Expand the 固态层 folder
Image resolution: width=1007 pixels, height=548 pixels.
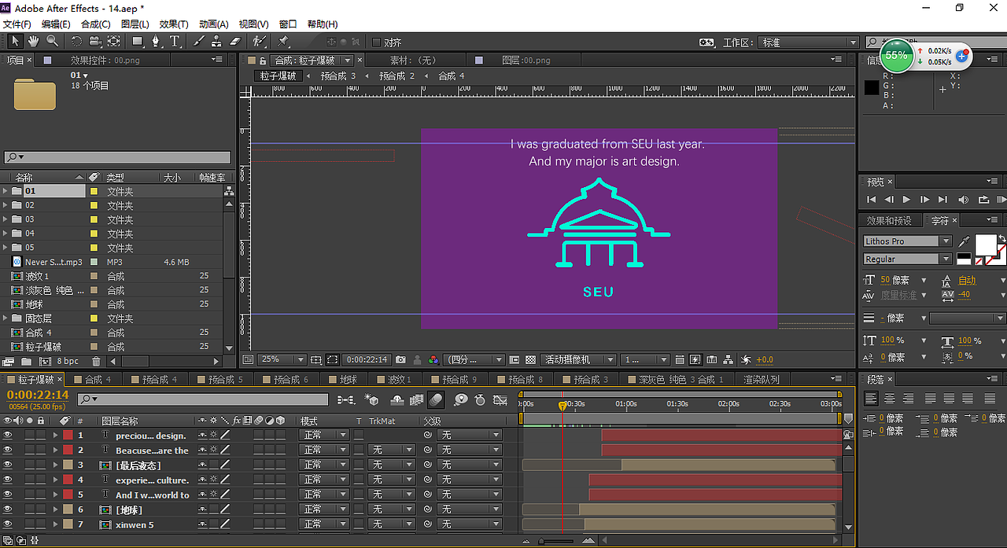[x=6, y=318]
